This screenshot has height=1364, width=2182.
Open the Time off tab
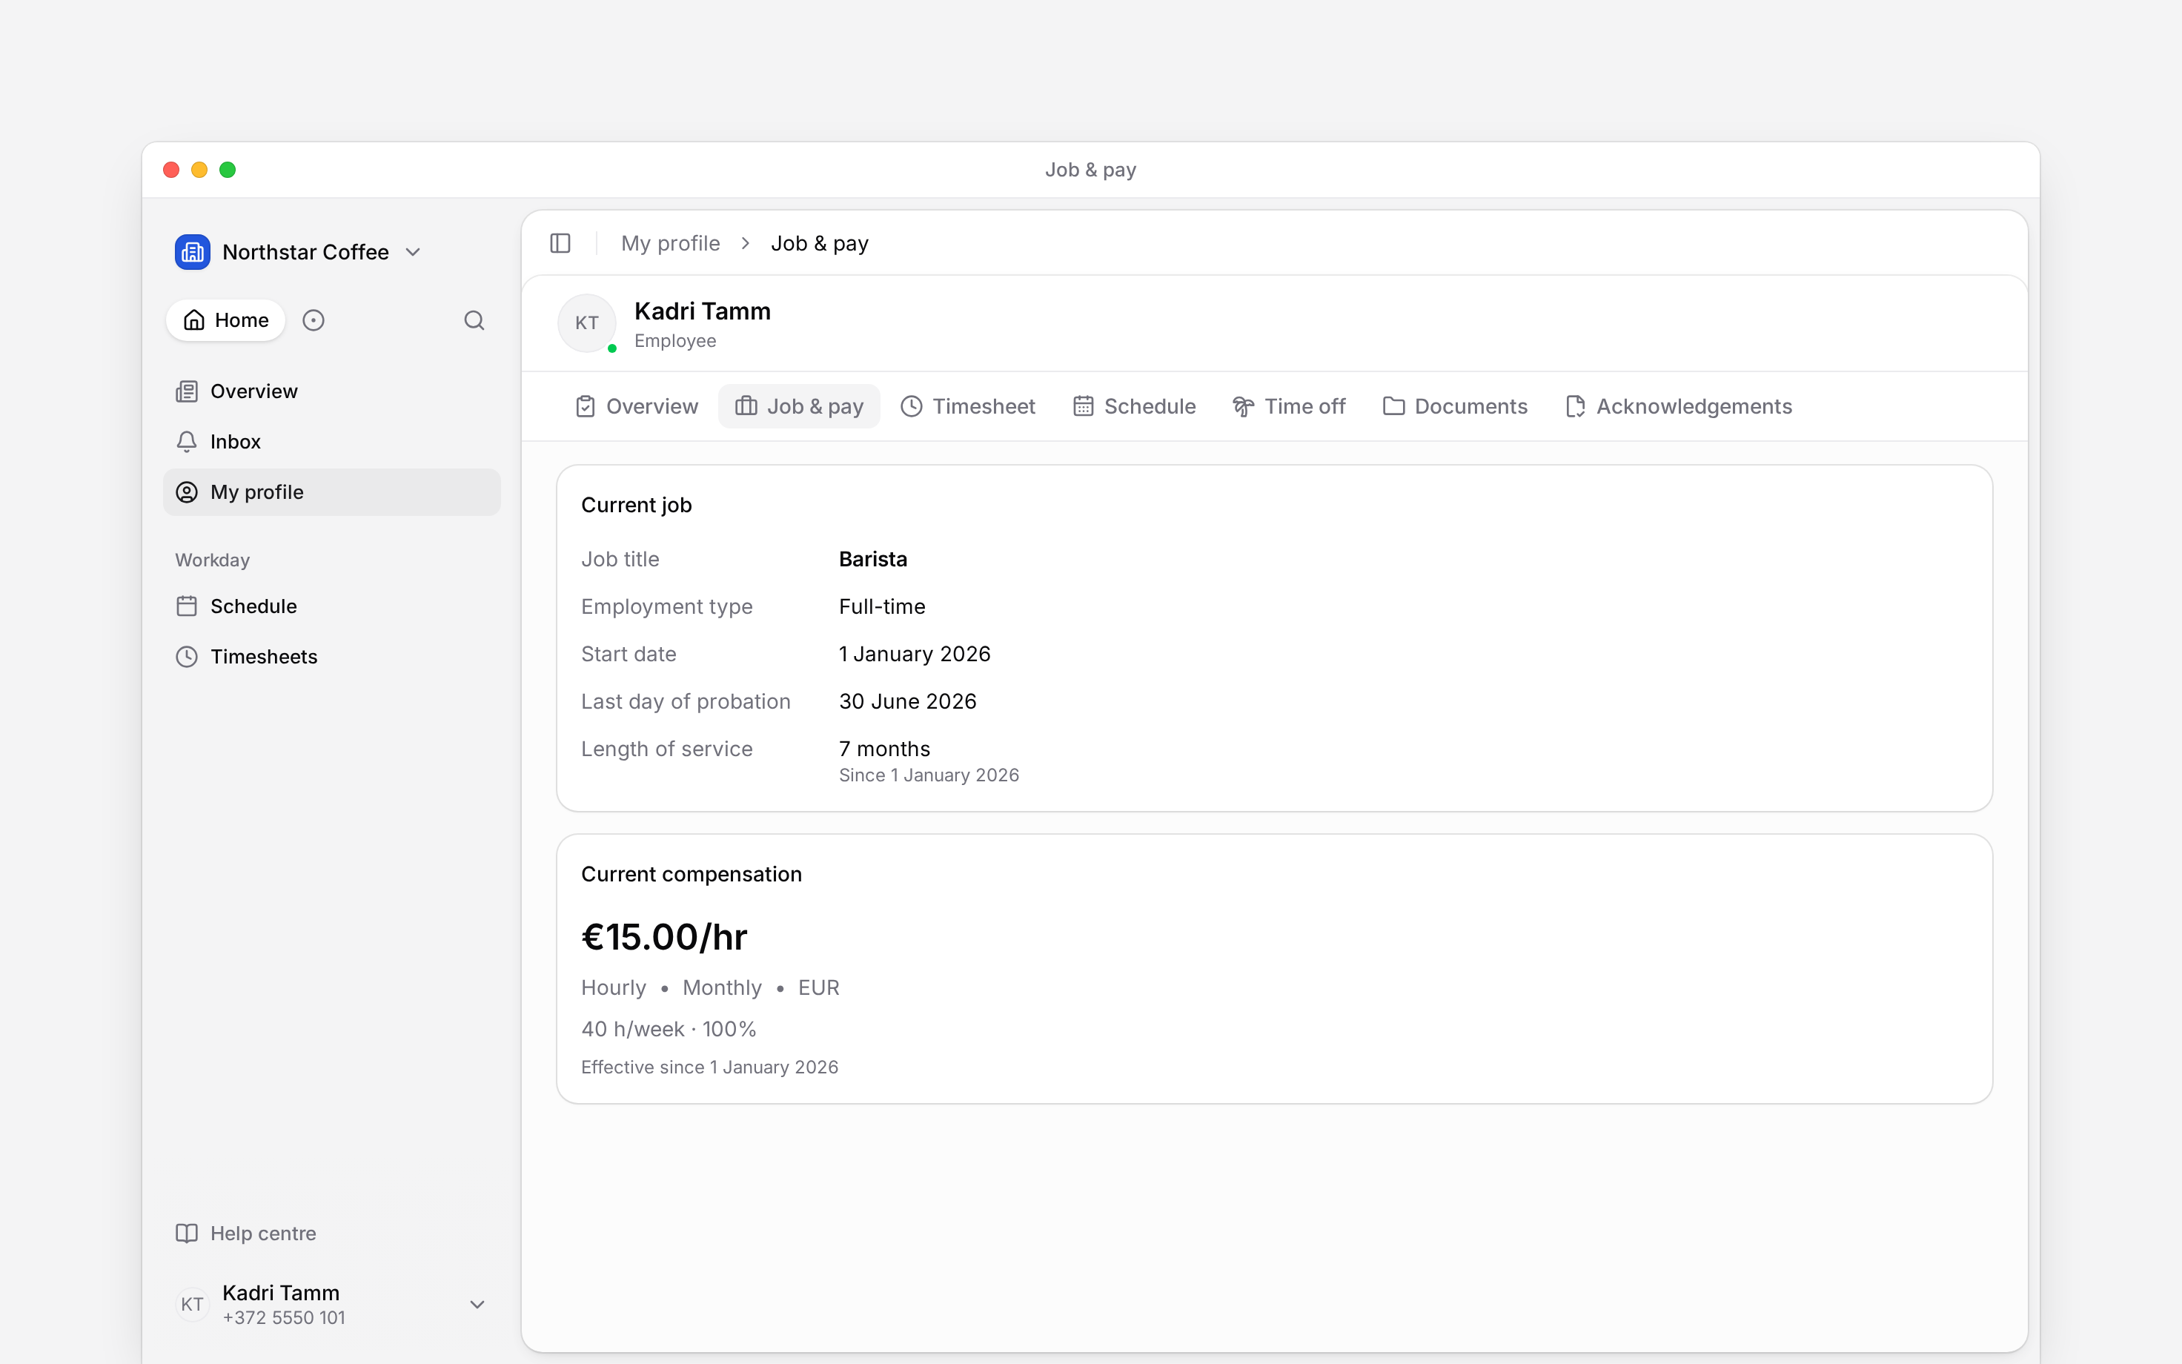tap(1290, 407)
